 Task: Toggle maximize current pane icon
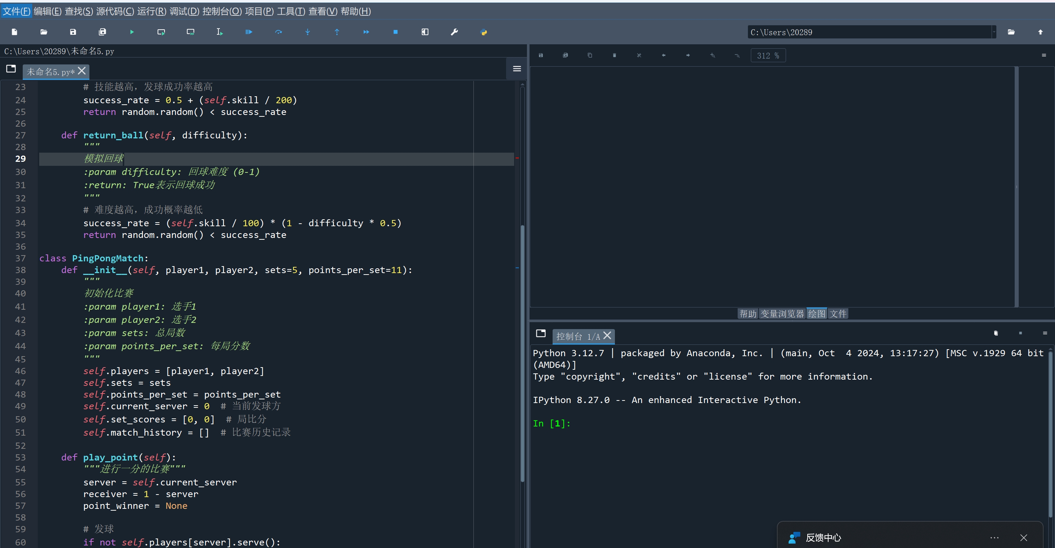(x=425, y=32)
